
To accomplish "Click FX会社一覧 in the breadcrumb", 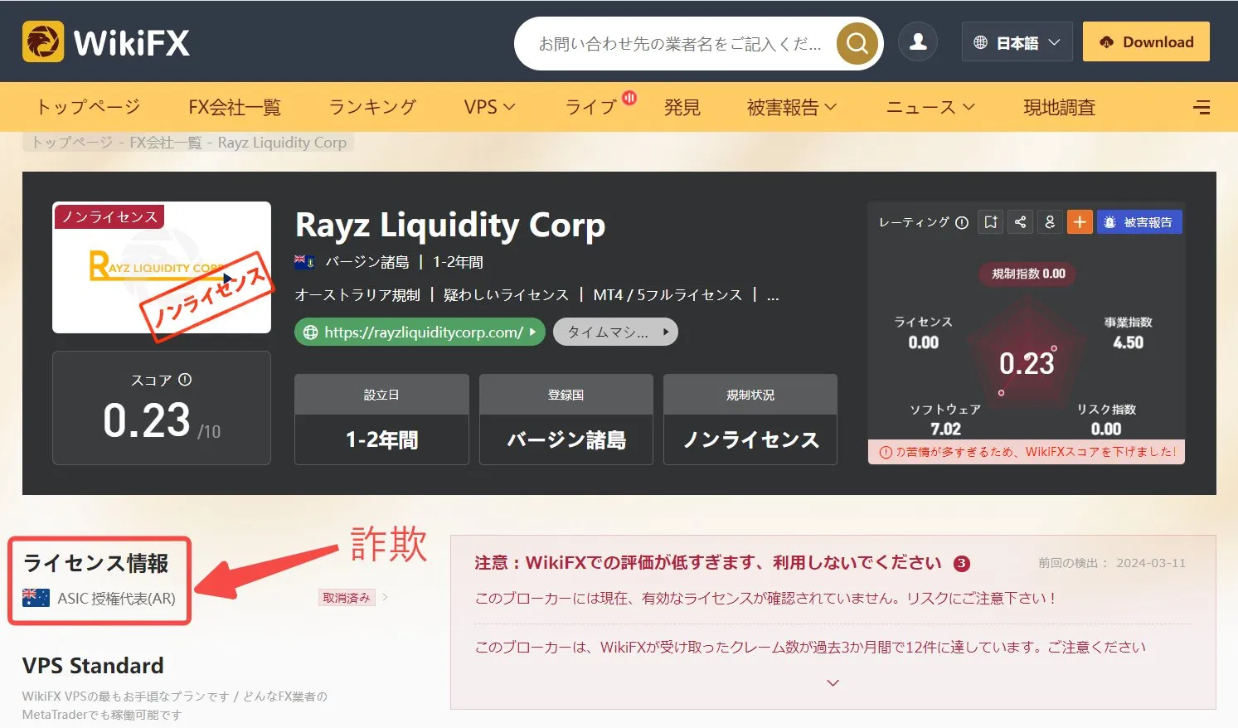I will point(165,143).
